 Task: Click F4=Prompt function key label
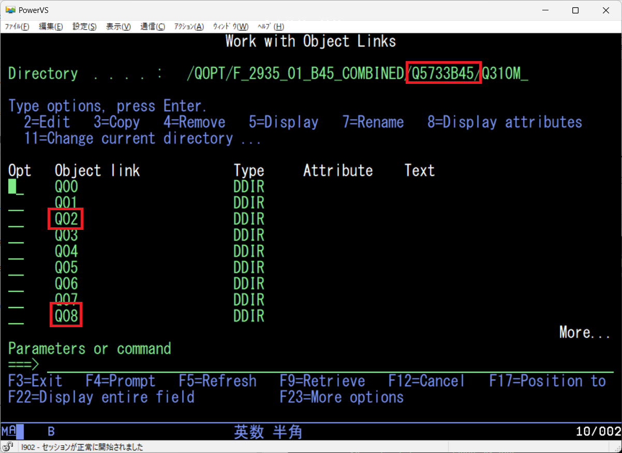click(x=121, y=381)
